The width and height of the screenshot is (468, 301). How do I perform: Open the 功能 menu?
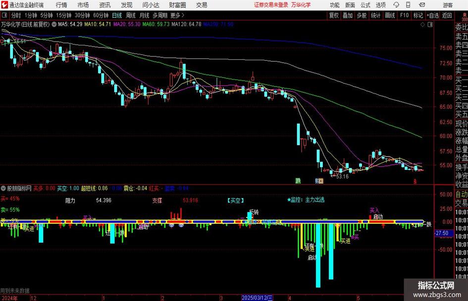[335, 5]
